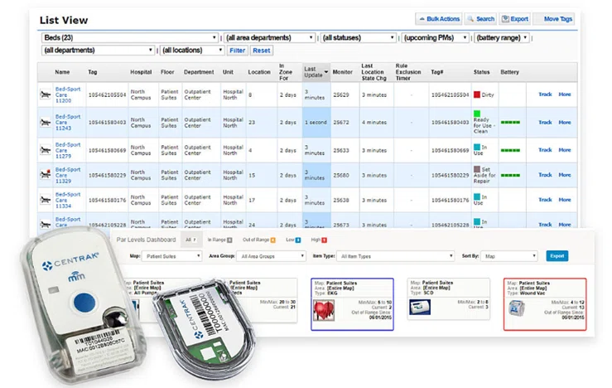Open the Area Group dropdown
The height and width of the screenshot is (388, 612).
[x=271, y=256]
